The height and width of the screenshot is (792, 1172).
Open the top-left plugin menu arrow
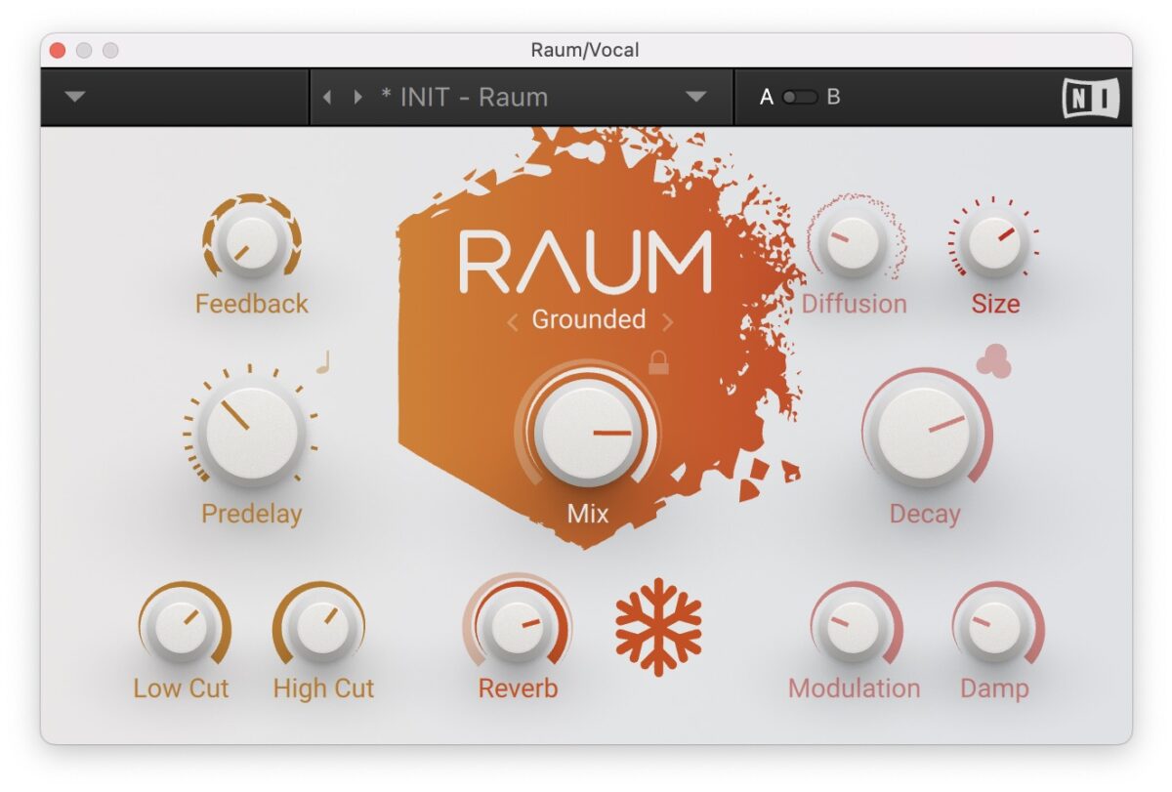pos(73,97)
